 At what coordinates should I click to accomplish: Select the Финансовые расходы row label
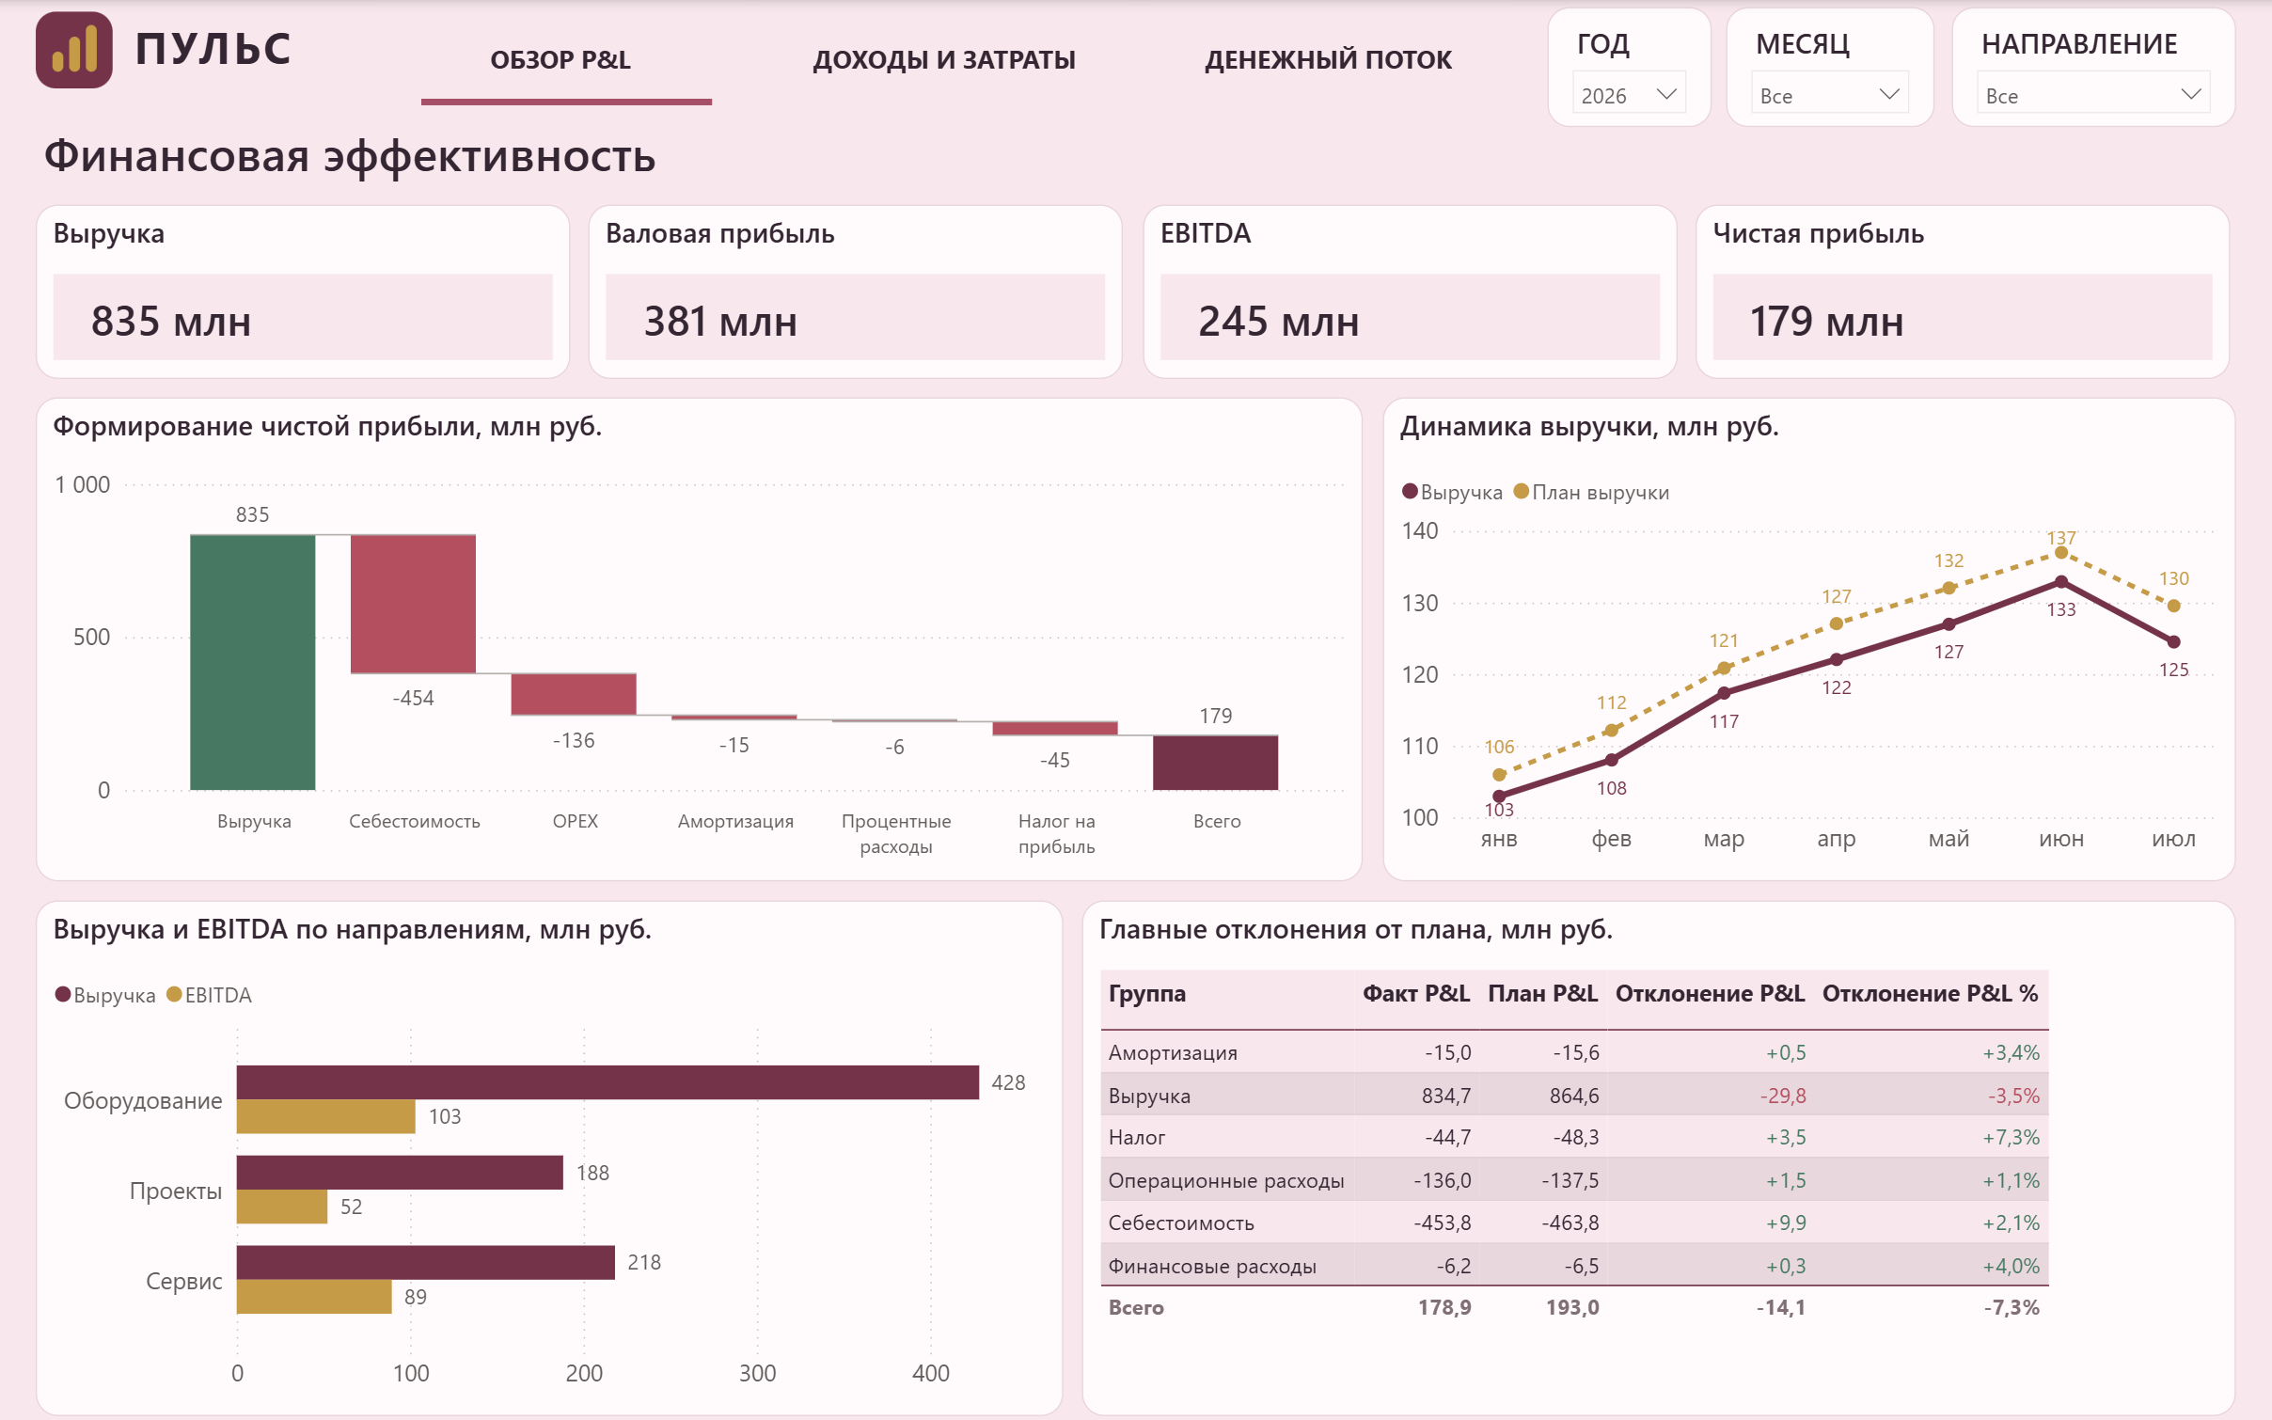(x=1212, y=1267)
